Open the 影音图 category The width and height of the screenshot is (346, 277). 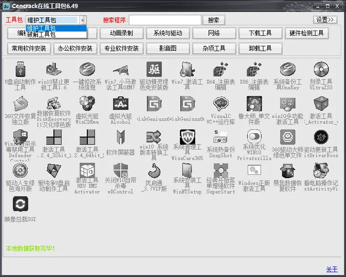click(x=168, y=48)
